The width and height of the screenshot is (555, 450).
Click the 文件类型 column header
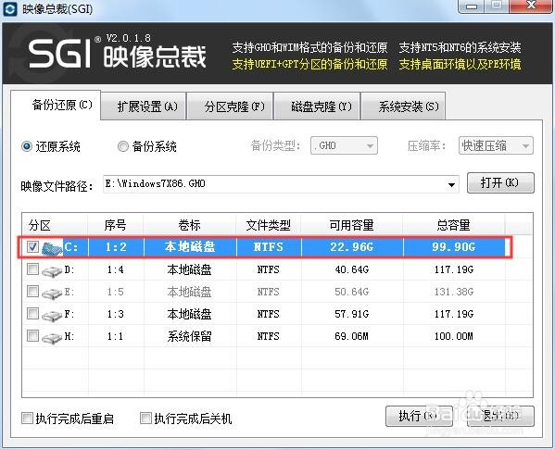point(269,225)
